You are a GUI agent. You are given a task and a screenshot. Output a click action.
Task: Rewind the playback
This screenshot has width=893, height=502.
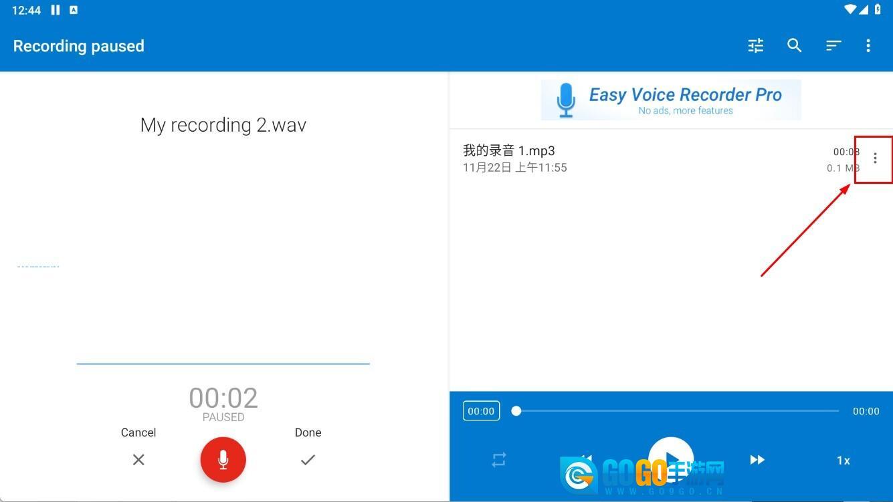[x=586, y=459]
